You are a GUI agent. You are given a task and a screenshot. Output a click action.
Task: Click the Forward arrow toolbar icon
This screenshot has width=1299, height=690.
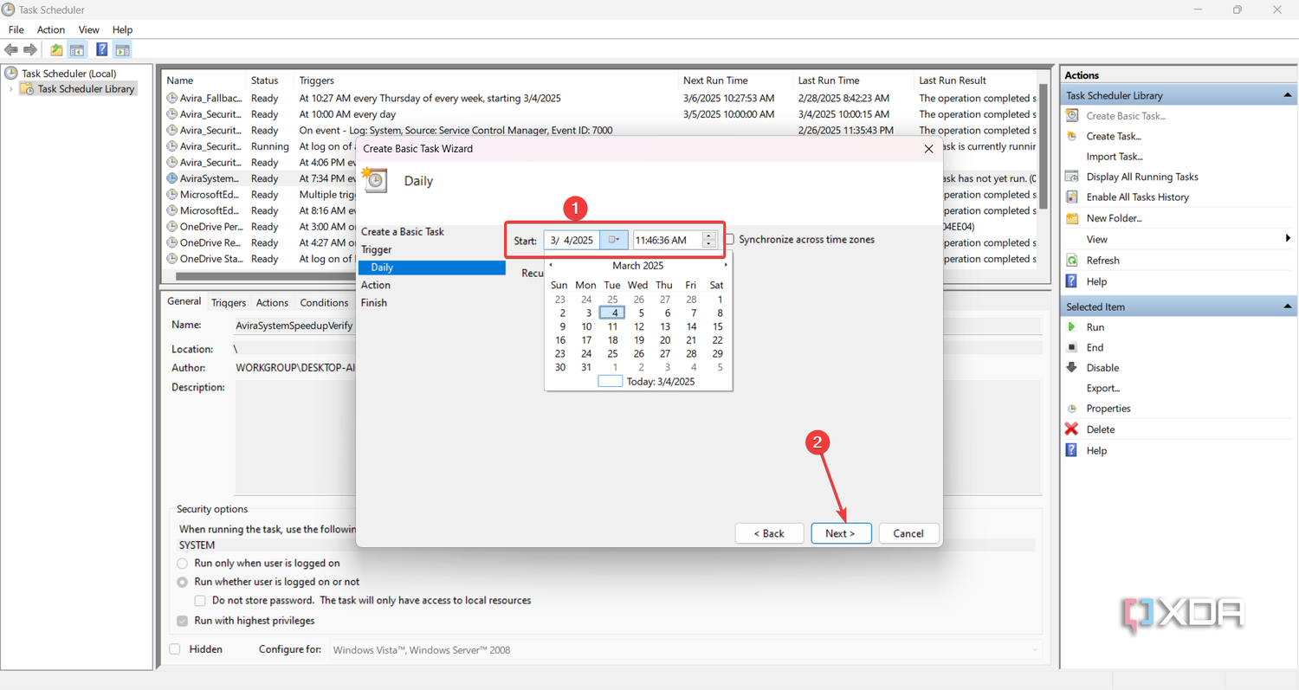pyautogui.click(x=30, y=50)
